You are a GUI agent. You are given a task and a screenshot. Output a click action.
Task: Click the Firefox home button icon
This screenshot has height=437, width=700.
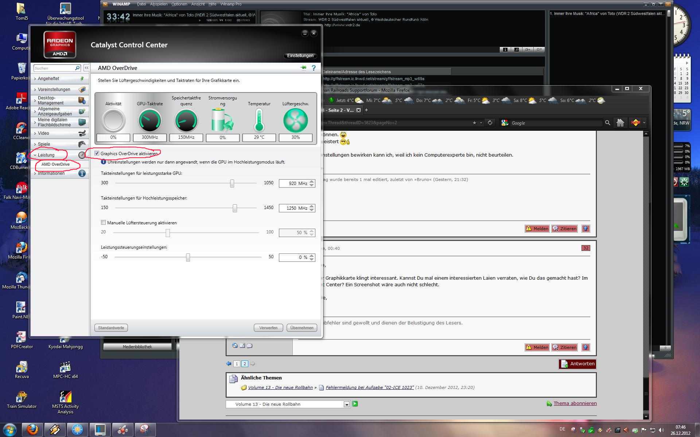click(620, 123)
